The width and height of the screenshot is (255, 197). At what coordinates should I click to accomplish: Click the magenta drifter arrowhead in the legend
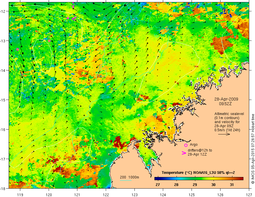tap(184, 153)
